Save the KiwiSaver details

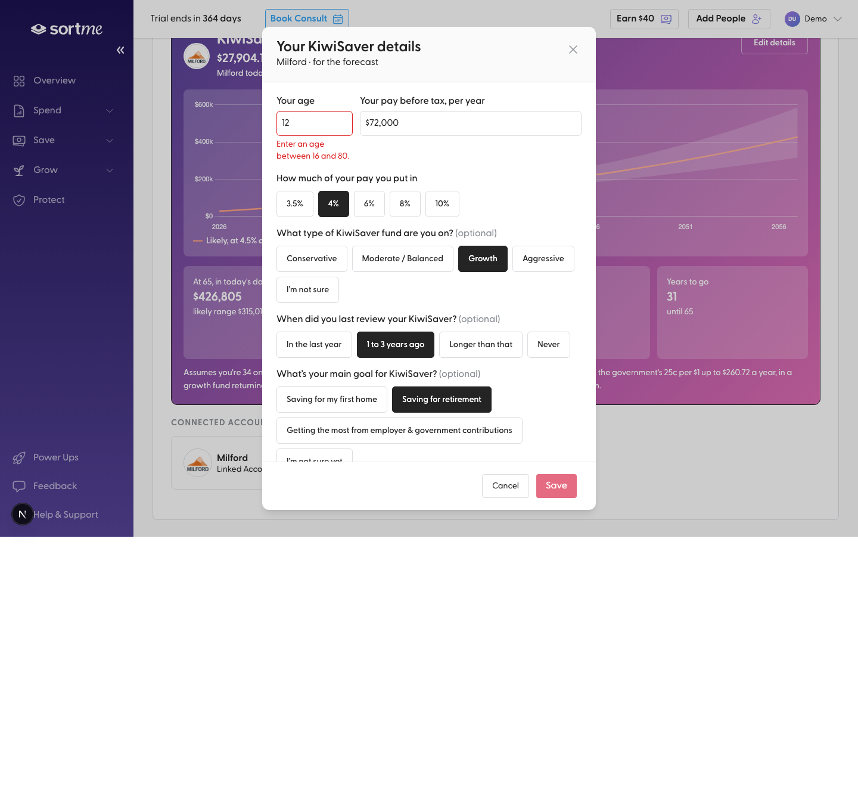tap(557, 486)
